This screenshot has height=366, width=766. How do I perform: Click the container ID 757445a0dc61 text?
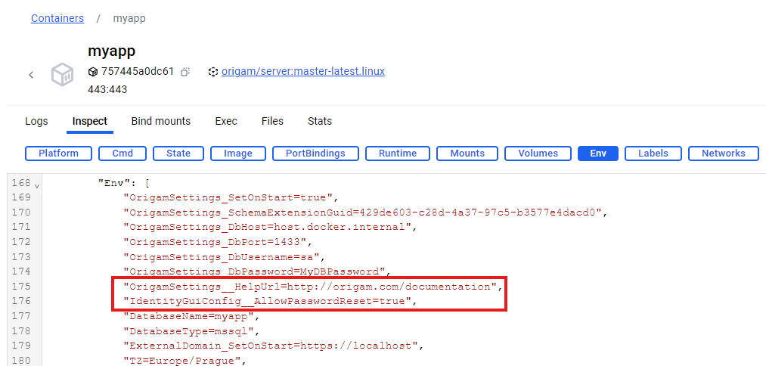[x=138, y=72]
